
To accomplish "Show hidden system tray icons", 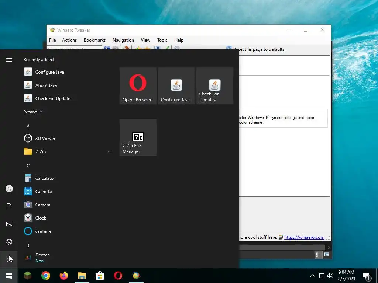I will (312, 276).
